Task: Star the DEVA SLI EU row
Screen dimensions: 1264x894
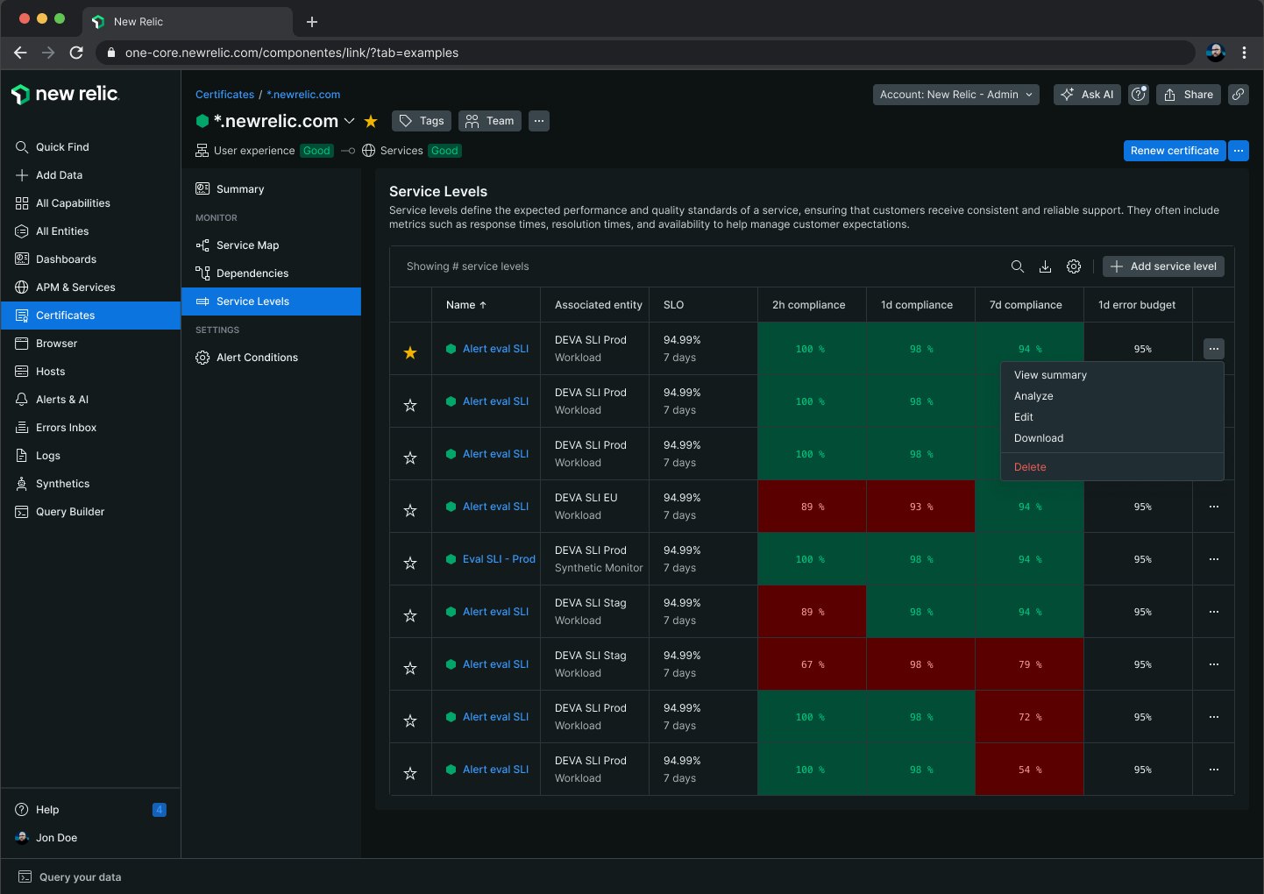Action: tap(410, 510)
